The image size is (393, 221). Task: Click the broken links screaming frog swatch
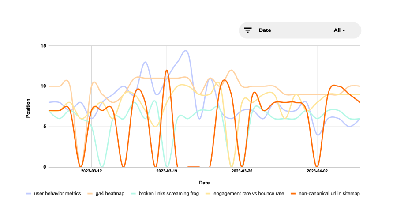[133, 194]
